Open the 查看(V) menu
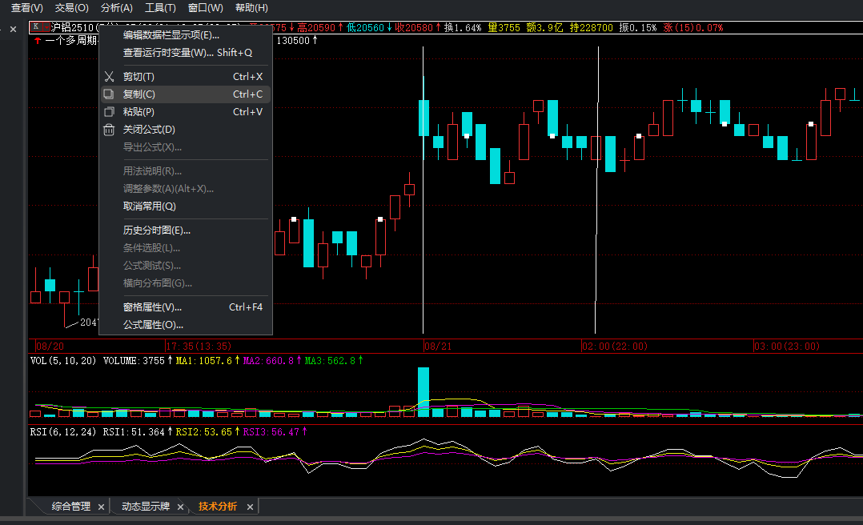Viewport: 863px width, 525px height. pos(27,8)
